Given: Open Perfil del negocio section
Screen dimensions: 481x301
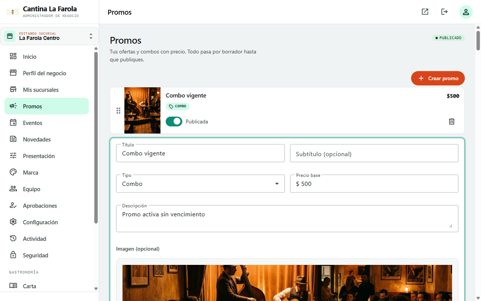Looking at the screenshot, I should [47, 73].
